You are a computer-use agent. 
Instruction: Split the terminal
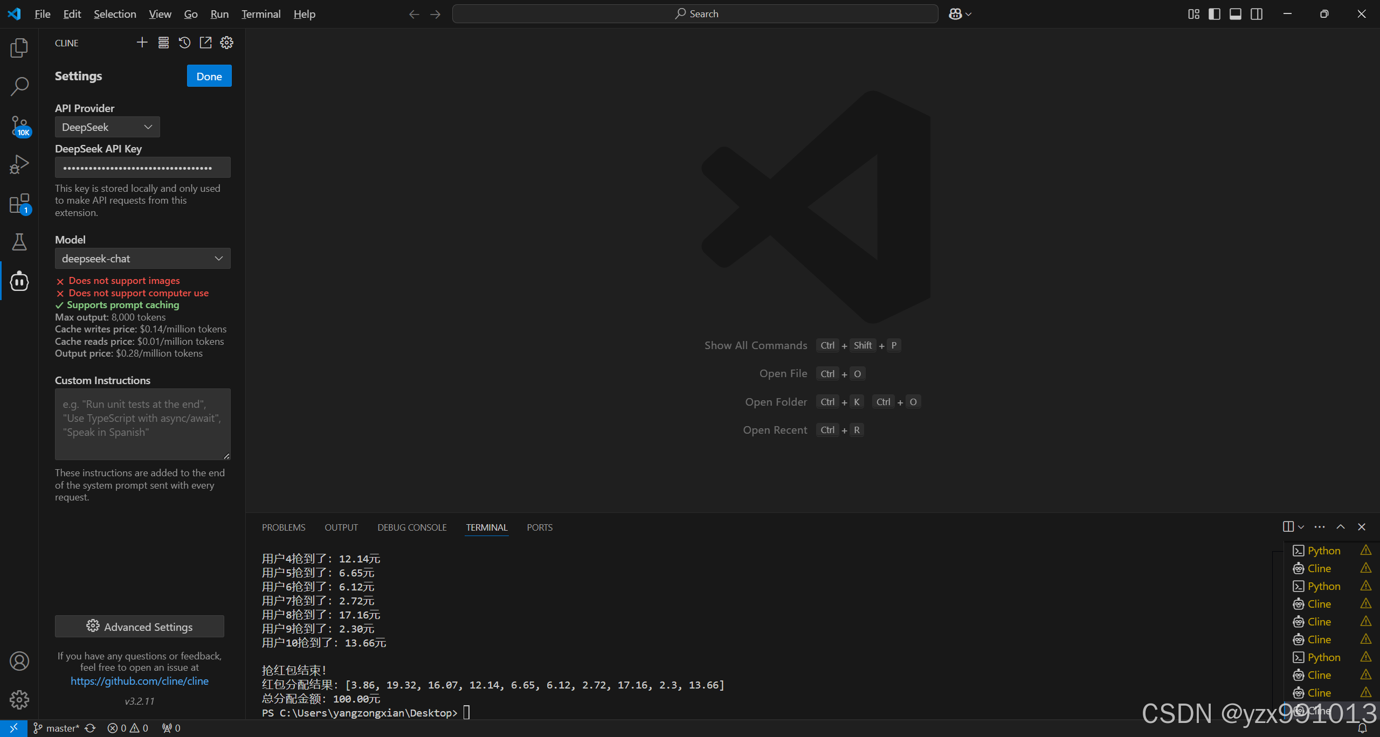(1287, 526)
